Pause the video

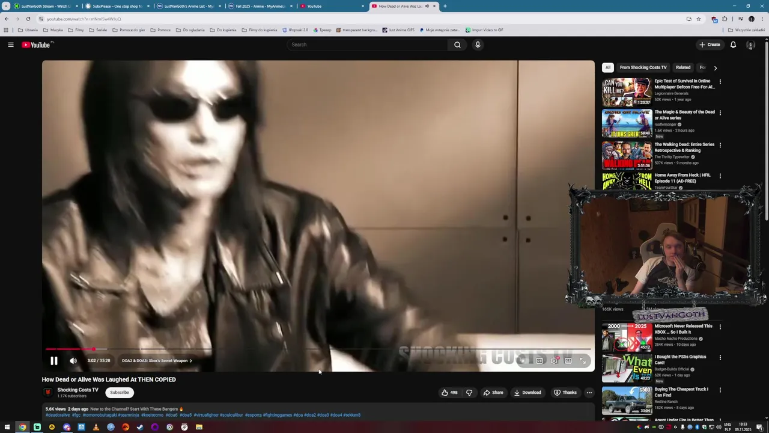click(x=53, y=361)
